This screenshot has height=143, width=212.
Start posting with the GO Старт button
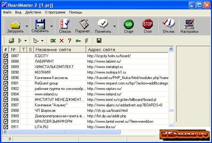pos(129,24)
